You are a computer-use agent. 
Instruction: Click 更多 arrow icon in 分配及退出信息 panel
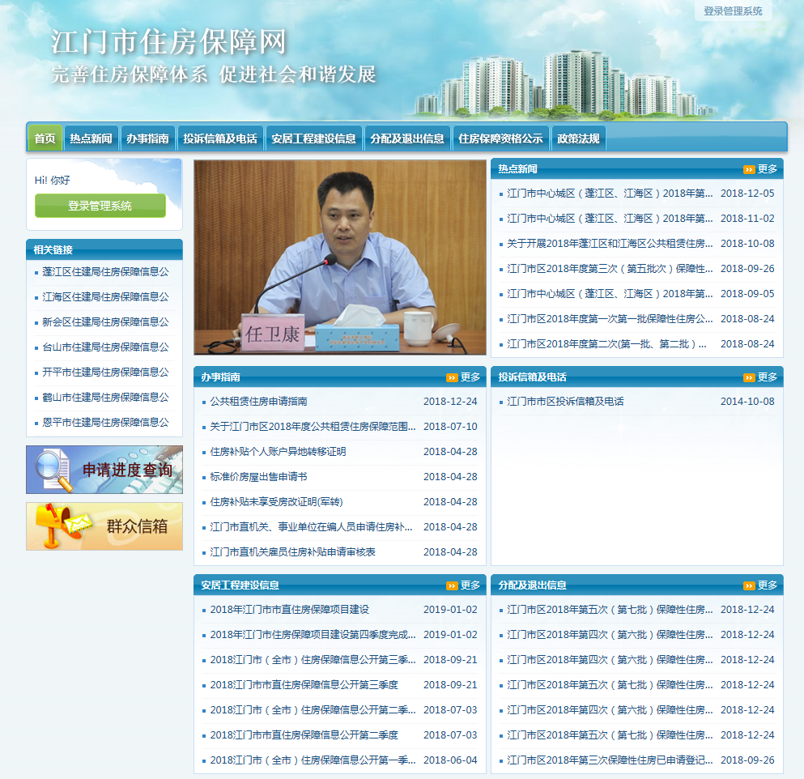(749, 585)
